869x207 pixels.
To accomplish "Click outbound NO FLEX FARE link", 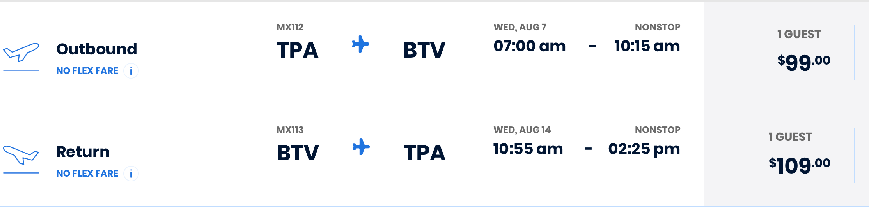I will coord(87,71).
